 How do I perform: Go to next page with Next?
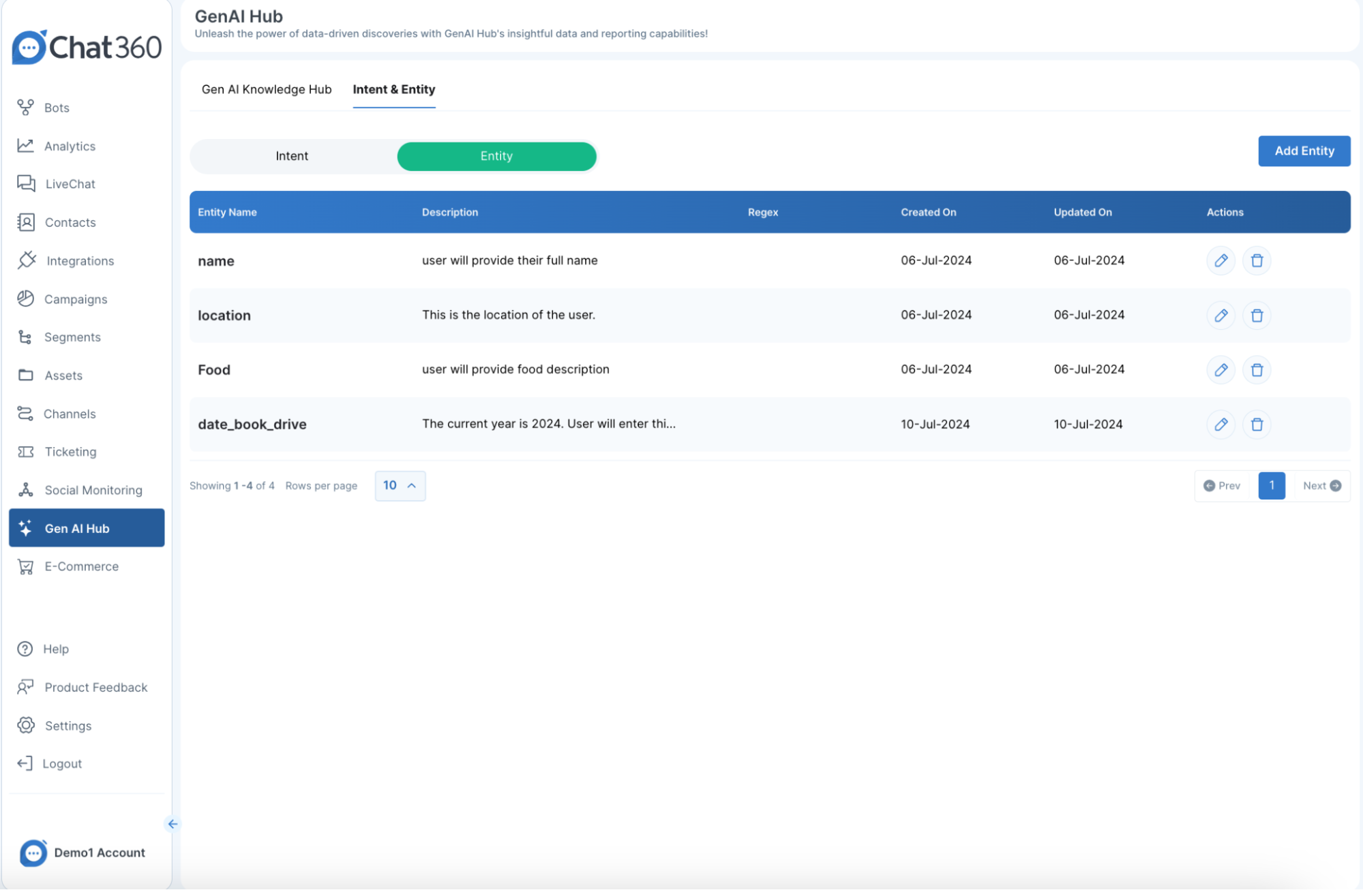click(x=1321, y=485)
